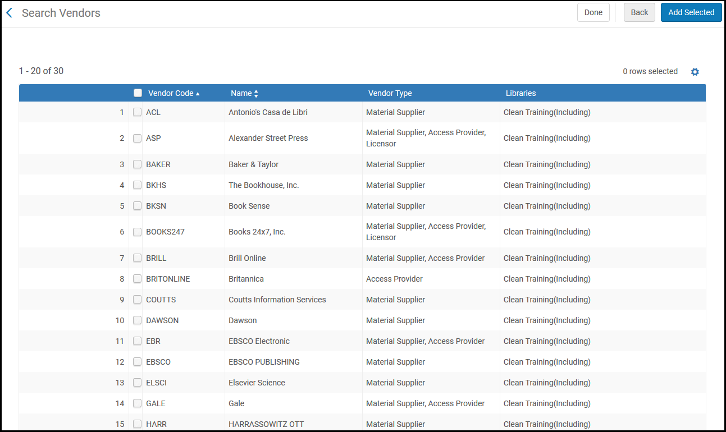Check the EBSCO vendor row checkbox
The image size is (726, 432).
[137, 362]
